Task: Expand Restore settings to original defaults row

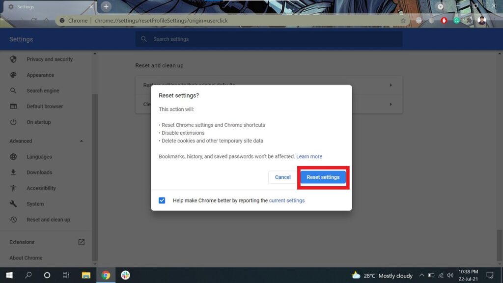Action: (x=391, y=85)
